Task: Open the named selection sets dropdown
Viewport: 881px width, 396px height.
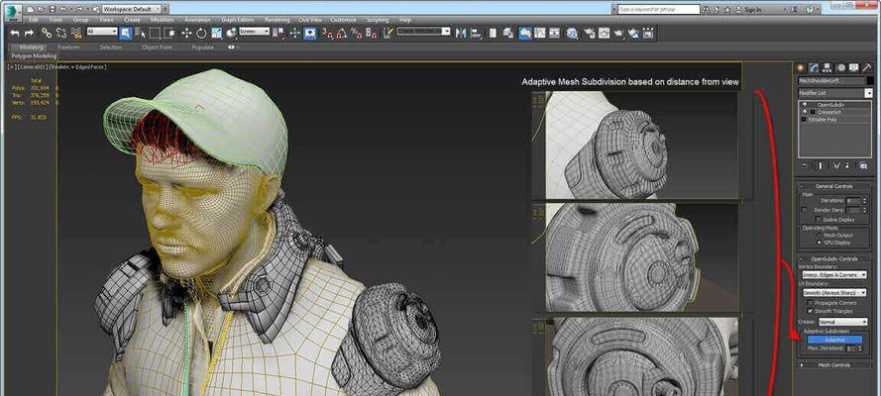Action: tap(423, 32)
